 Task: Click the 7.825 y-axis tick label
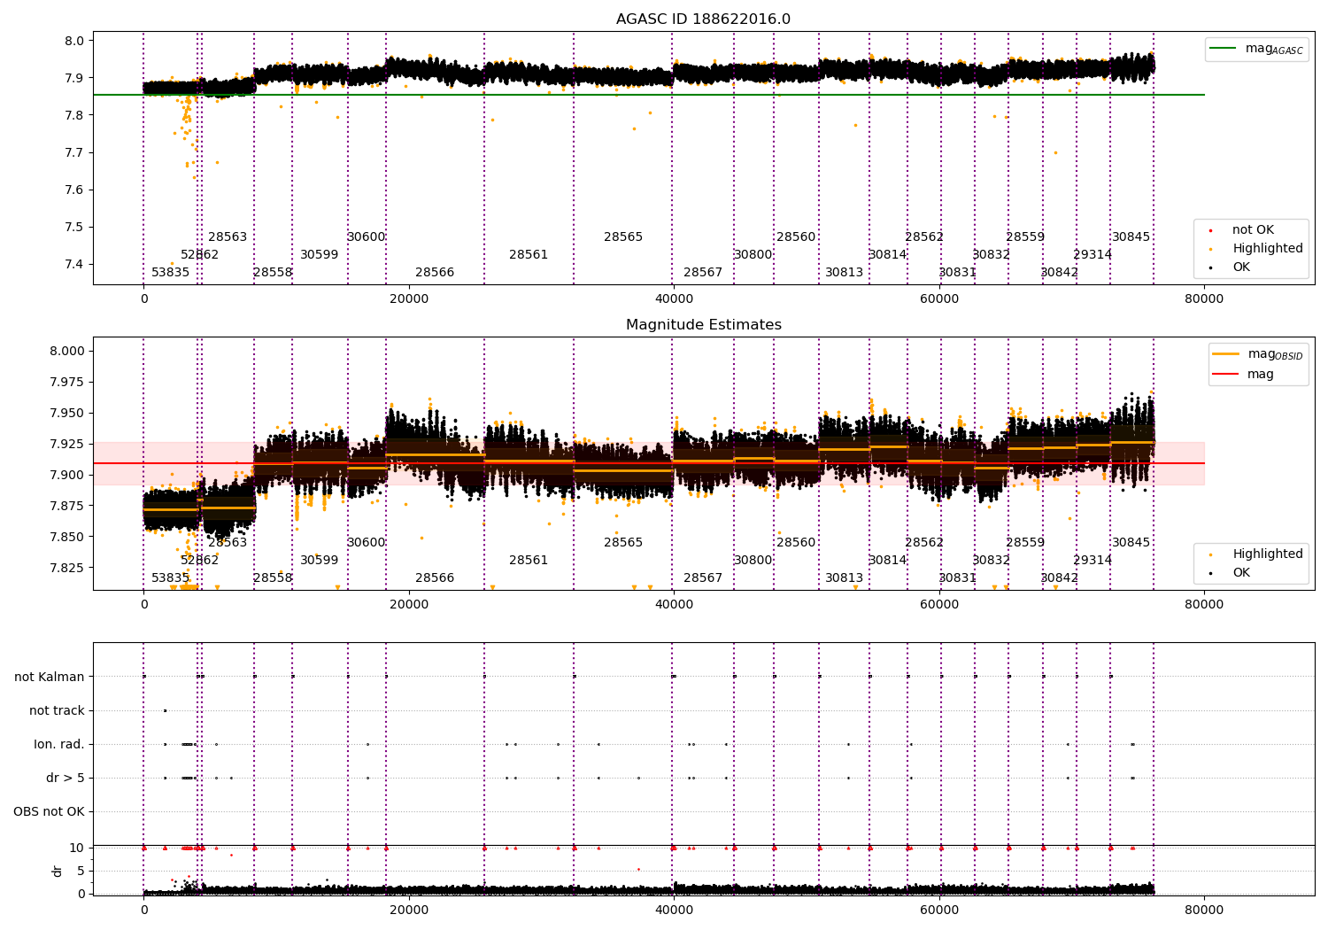tap(67, 569)
